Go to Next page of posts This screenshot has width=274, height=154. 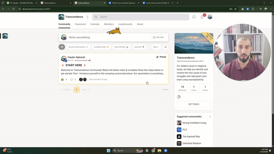coord(86,90)
